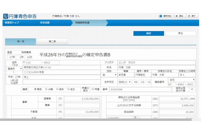Toggle the 青色 checkbox

35,89
